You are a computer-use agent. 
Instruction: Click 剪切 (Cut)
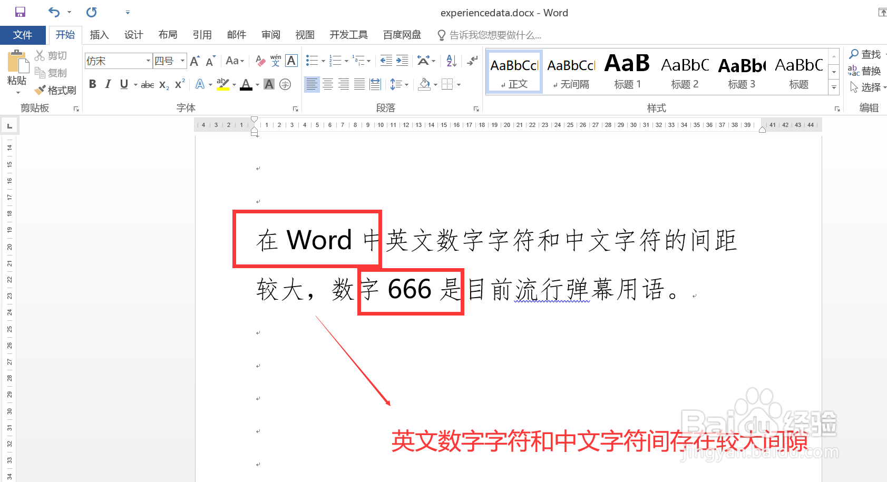(51, 55)
